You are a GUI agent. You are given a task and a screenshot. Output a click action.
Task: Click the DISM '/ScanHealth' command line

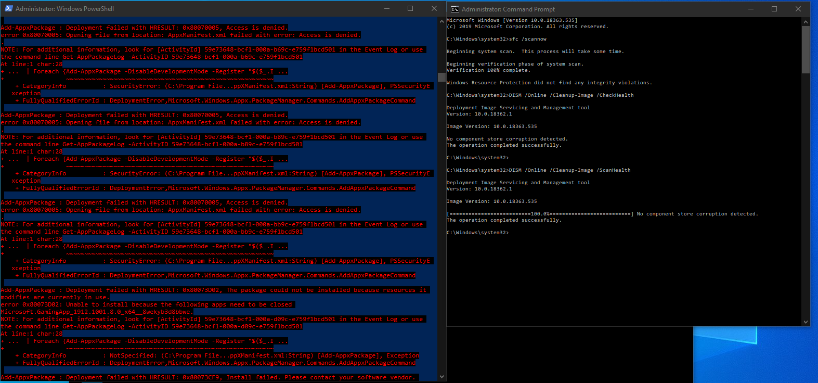(539, 170)
